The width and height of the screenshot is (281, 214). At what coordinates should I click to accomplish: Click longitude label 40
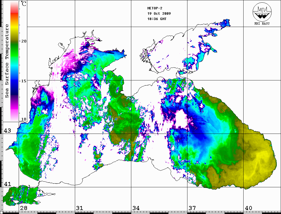coord(248,208)
